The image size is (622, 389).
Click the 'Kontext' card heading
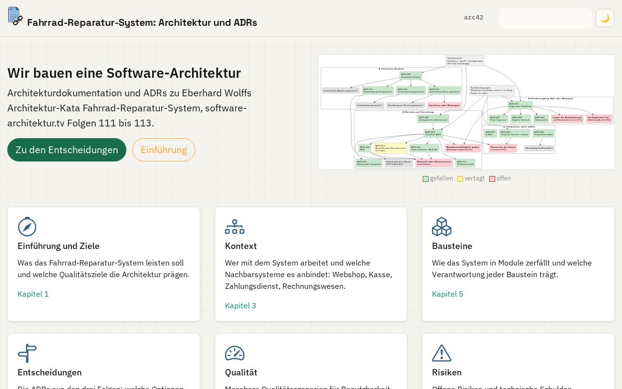pyautogui.click(x=241, y=246)
